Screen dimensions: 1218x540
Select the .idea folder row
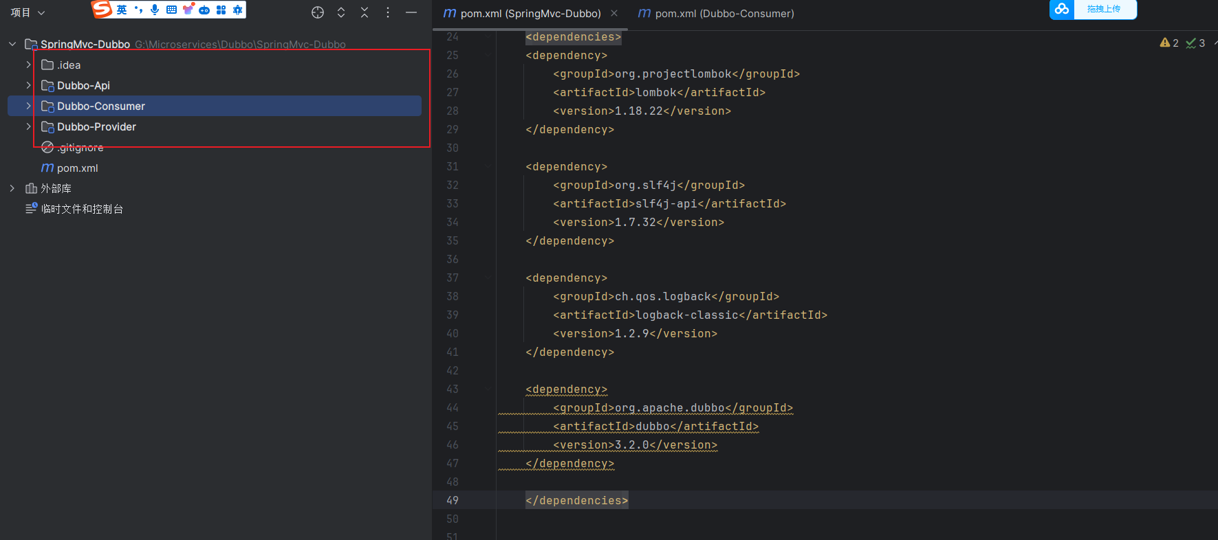click(215, 65)
